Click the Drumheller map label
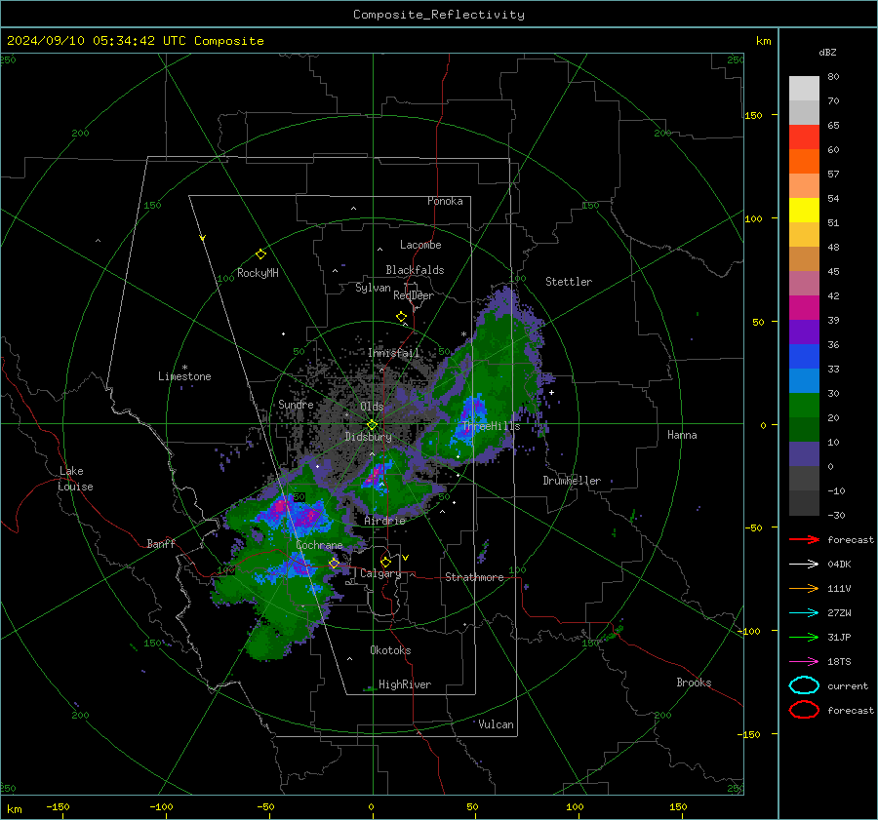Screen dimensions: 878x820 572,481
